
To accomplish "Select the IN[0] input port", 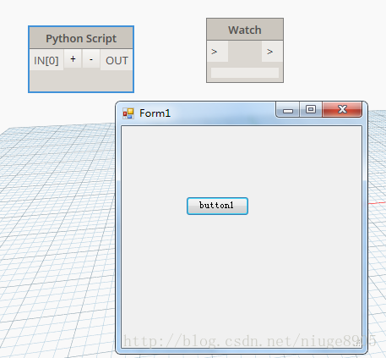I will [x=46, y=60].
